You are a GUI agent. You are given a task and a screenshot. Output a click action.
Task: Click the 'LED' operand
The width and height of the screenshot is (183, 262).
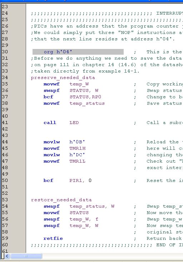74,123
